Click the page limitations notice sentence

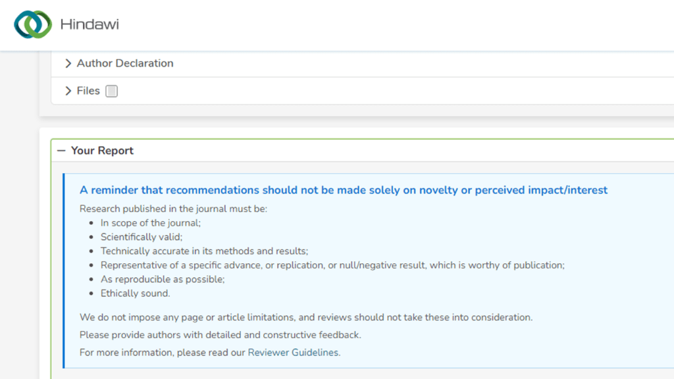pos(306,317)
